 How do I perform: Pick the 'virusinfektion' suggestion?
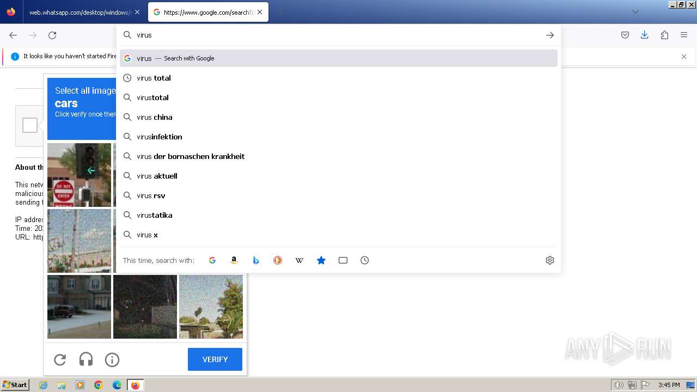click(x=339, y=137)
